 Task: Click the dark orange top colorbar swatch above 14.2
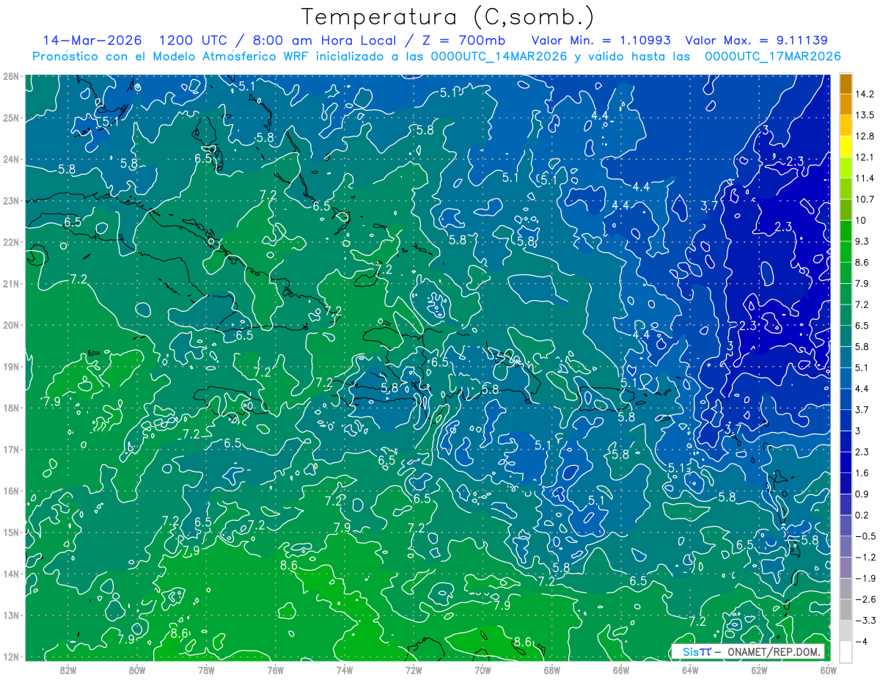(846, 83)
